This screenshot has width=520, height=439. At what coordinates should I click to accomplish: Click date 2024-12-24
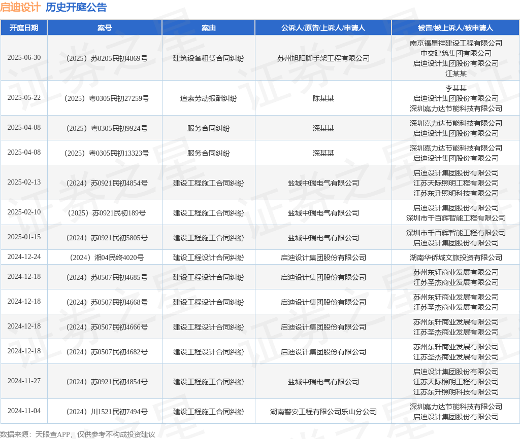click(24, 257)
